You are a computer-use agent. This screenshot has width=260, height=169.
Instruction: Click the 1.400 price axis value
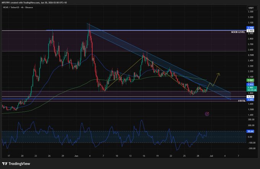(x=250, y=115)
